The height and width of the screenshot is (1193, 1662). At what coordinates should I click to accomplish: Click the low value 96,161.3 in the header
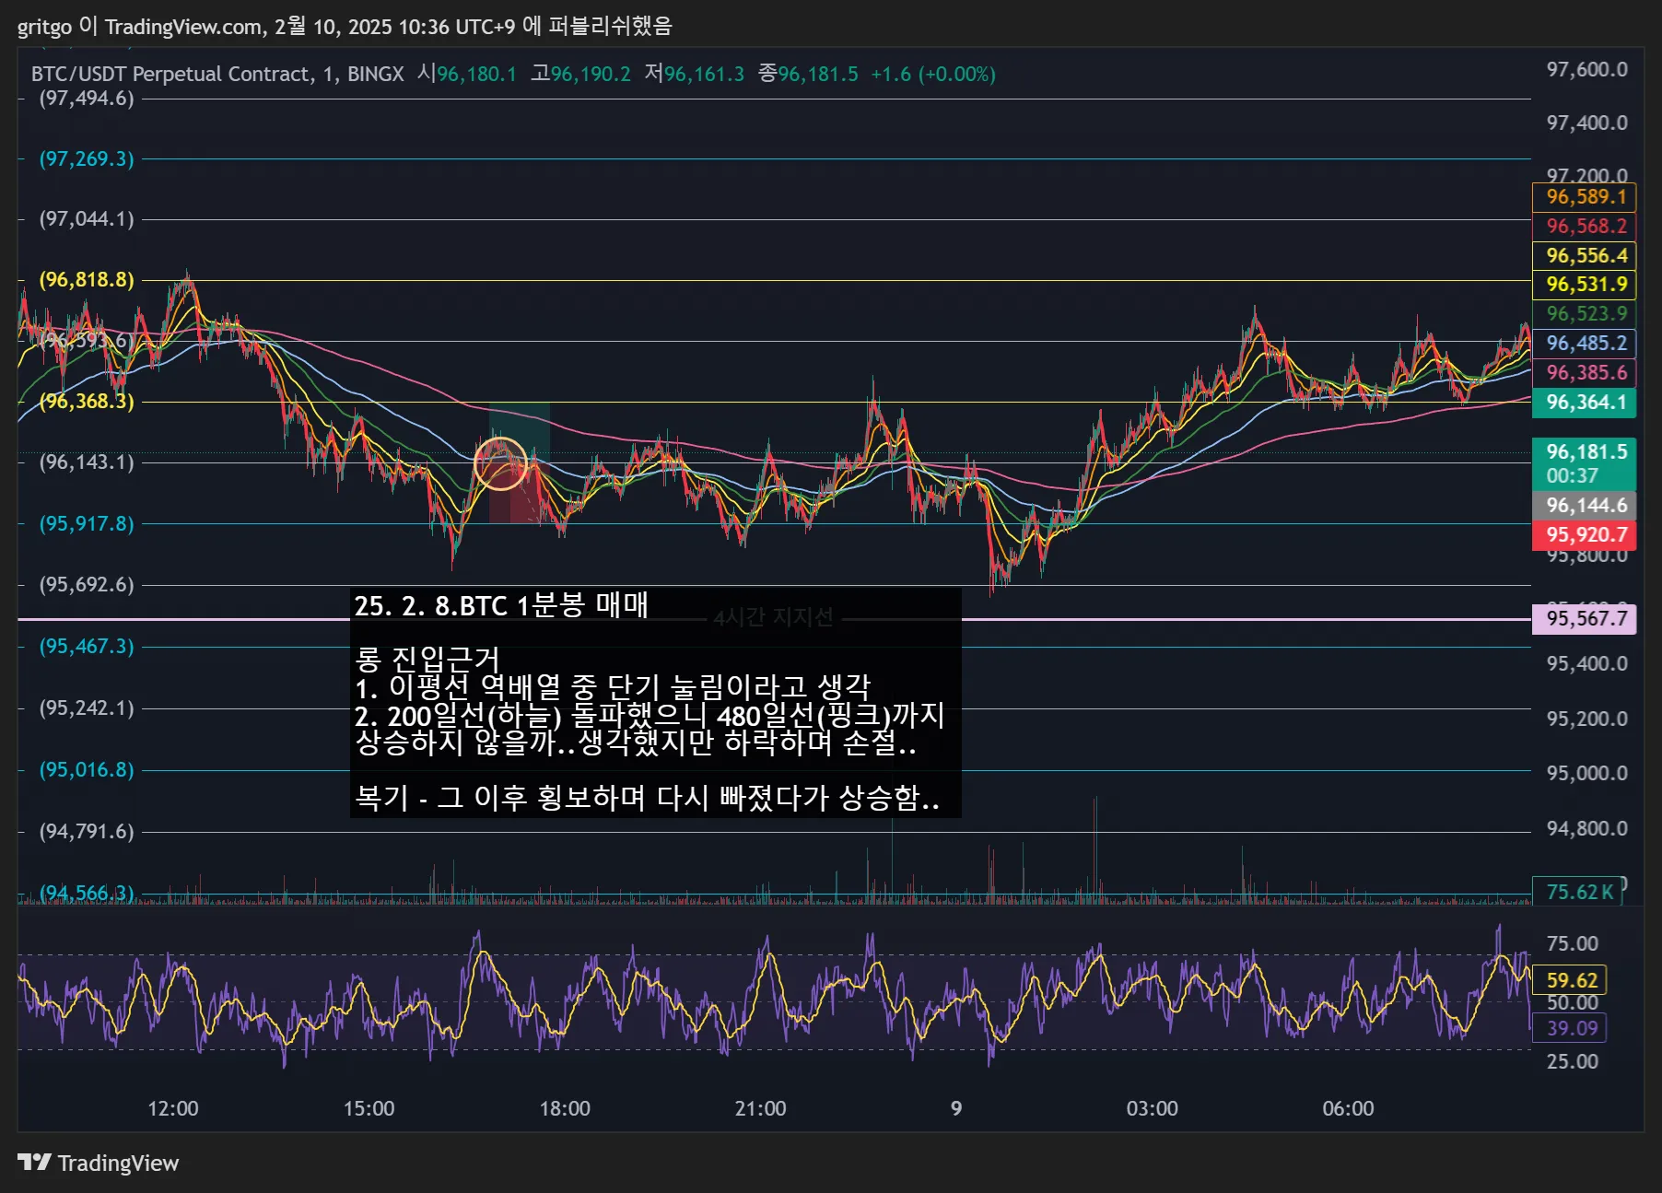point(704,74)
